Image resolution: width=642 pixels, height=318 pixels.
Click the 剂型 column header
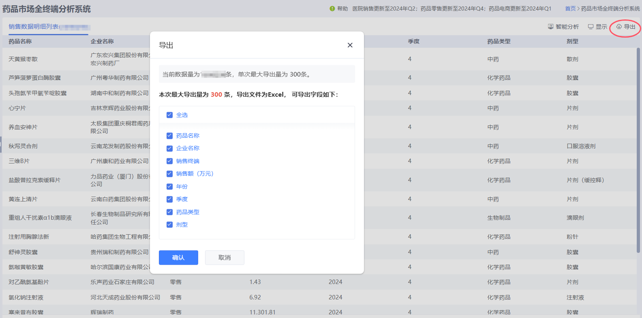coord(572,41)
